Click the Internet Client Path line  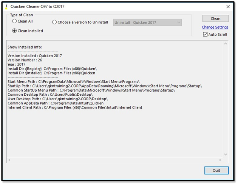pos(75,108)
